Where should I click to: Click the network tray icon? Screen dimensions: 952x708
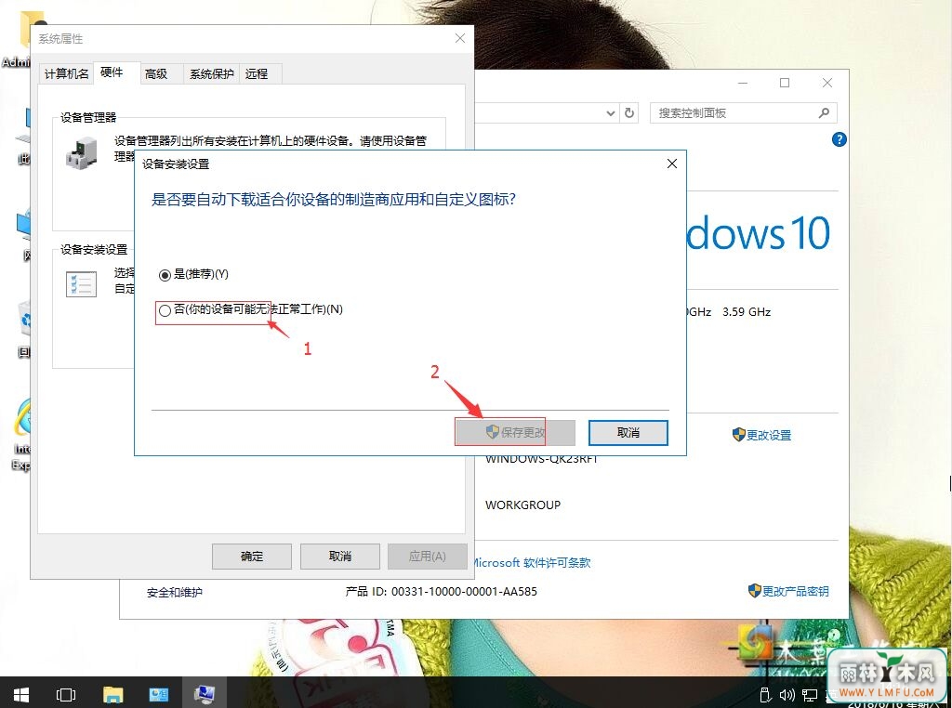pos(810,695)
